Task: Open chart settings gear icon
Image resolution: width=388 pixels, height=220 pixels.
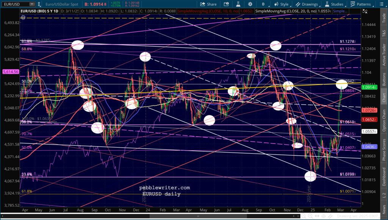Action: [250, 4]
